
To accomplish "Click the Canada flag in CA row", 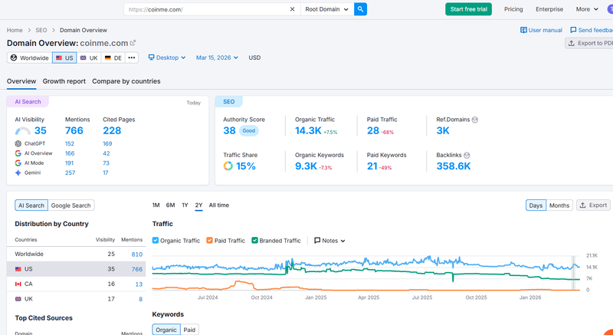I will click(18, 284).
